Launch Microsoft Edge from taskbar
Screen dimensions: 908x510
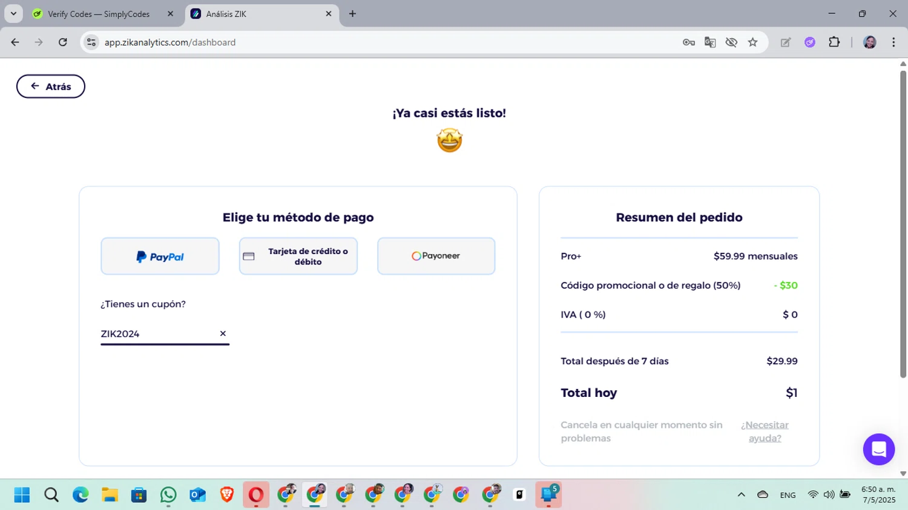tap(81, 495)
